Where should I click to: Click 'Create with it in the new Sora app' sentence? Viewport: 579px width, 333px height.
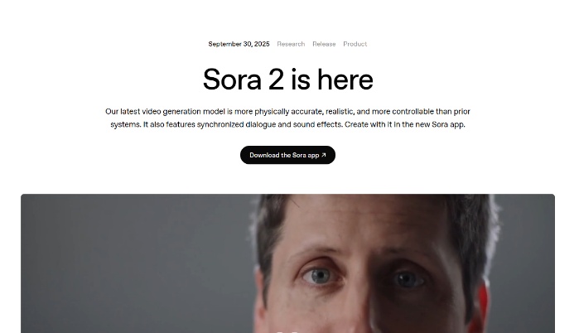pos(405,124)
